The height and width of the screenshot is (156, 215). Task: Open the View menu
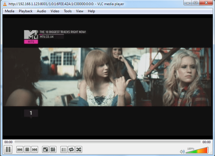tap(80, 11)
